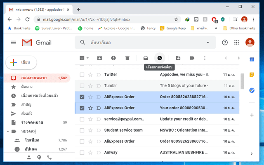Open the select-all checkbox dropdown arrow
The image size is (264, 165).
click(87, 58)
